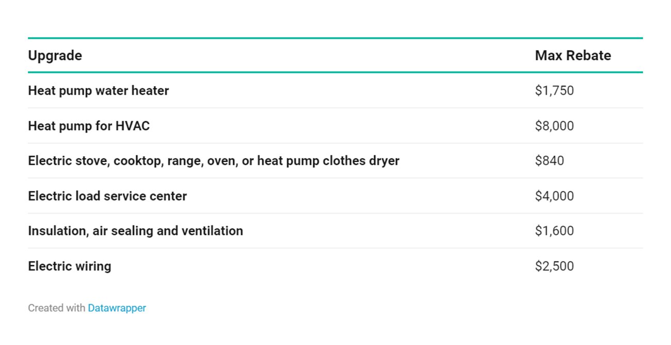The width and height of the screenshot is (671, 345).
Task: Click the Datawrapper link
Action: [117, 308]
